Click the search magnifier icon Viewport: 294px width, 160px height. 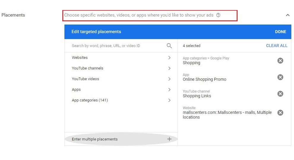[169, 46]
